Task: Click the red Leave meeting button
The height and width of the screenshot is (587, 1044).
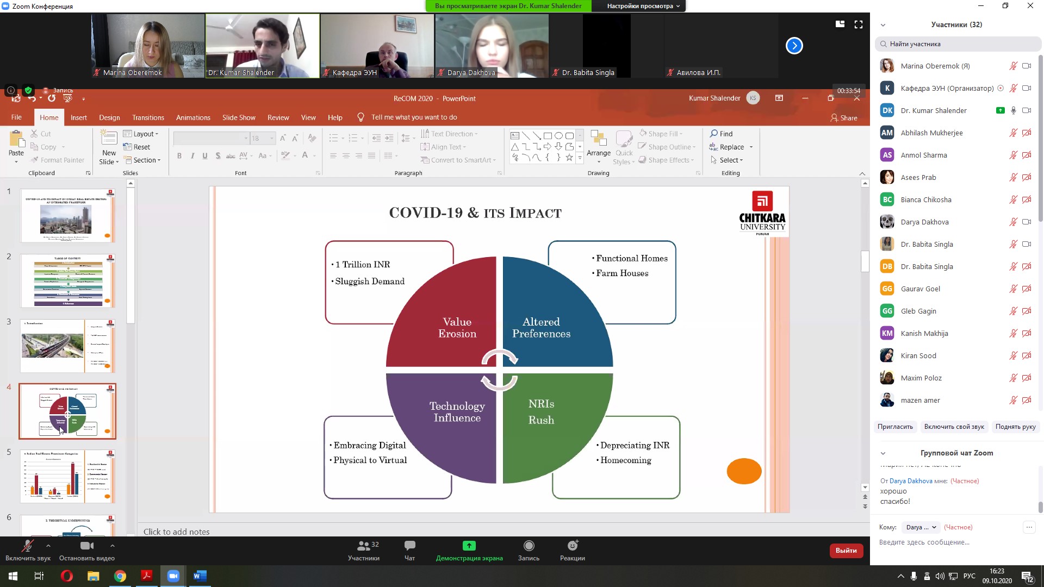Action: coord(846,551)
